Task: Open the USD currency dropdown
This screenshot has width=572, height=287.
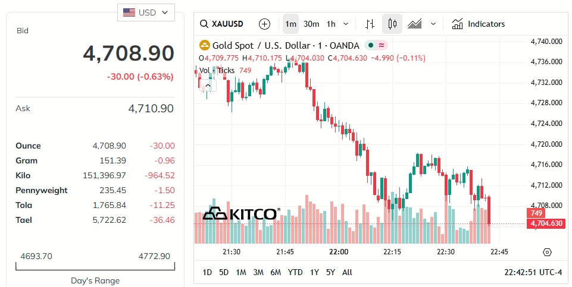Action: (x=146, y=12)
